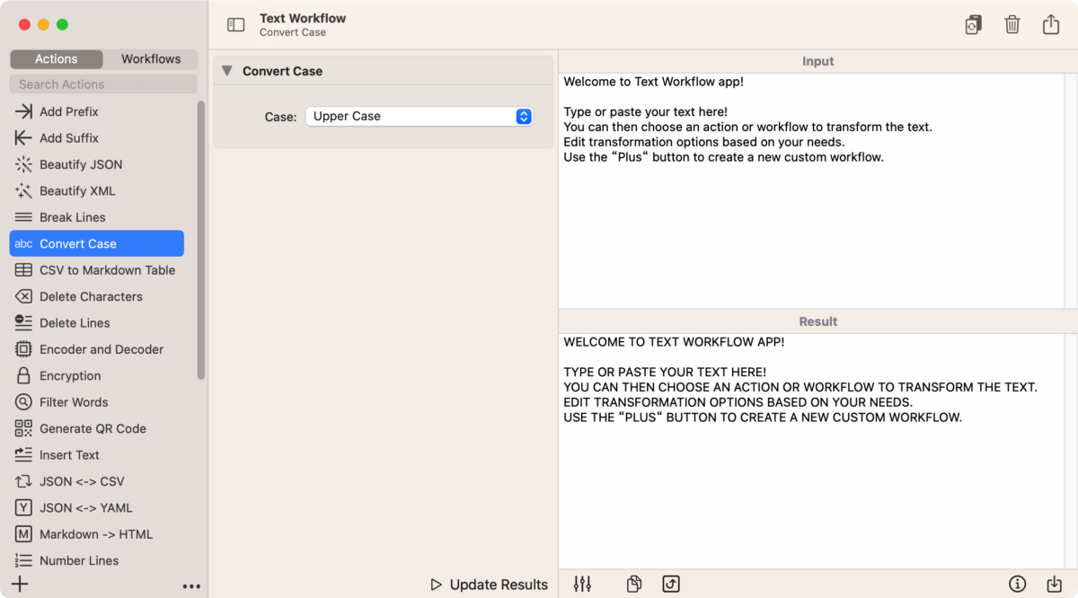Image resolution: width=1078 pixels, height=598 pixels.
Task: Click the sidebar actions list scrollbar
Action: tap(201, 240)
